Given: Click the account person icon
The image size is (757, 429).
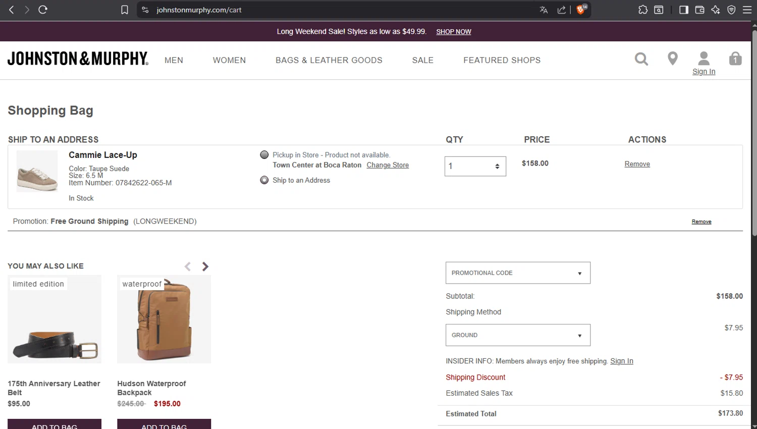Looking at the screenshot, I should [x=704, y=58].
